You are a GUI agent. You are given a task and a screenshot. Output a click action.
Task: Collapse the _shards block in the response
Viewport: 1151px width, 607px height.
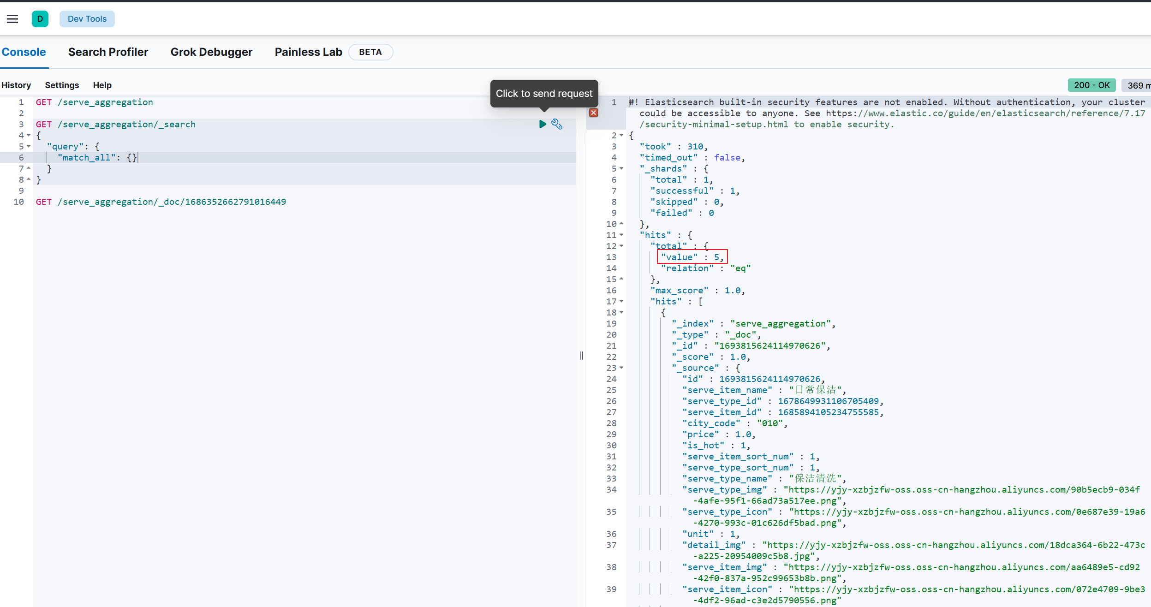(x=621, y=168)
